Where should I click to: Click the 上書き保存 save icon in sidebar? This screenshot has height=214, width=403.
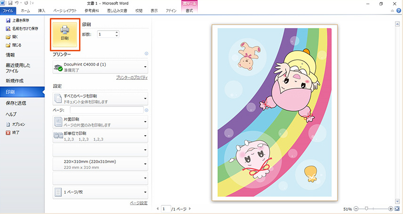tap(8, 21)
